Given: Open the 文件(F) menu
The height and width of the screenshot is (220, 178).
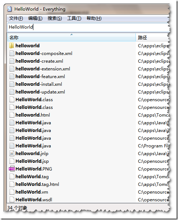Looking at the screenshot, I should (16, 18).
